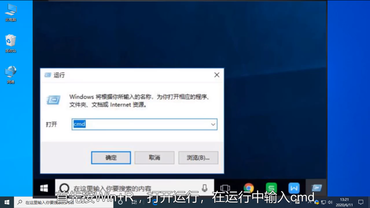This screenshot has width=370, height=208.
Task: Open Google Chrome from the taskbar
Action: point(249,188)
